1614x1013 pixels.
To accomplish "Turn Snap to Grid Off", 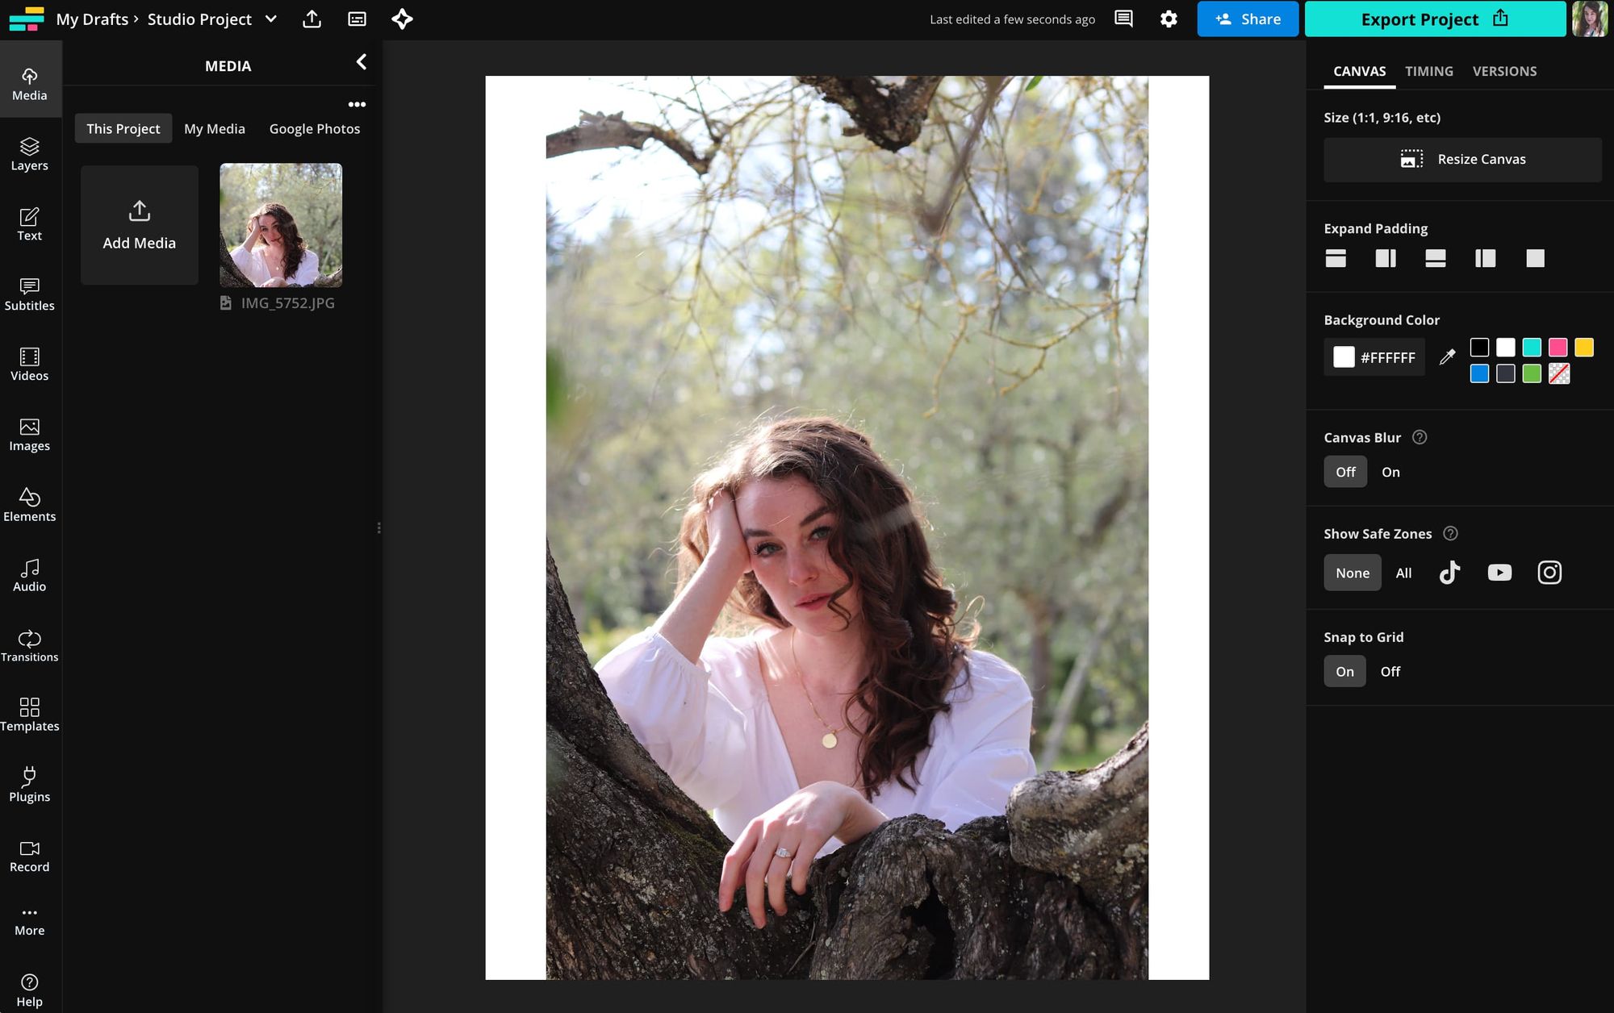I will [1390, 671].
